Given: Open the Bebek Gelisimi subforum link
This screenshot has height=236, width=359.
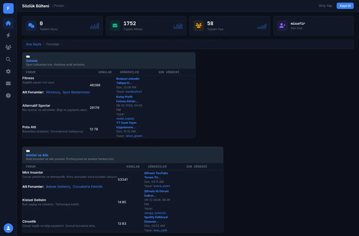Looking at the screenshot, I should 58,187.
